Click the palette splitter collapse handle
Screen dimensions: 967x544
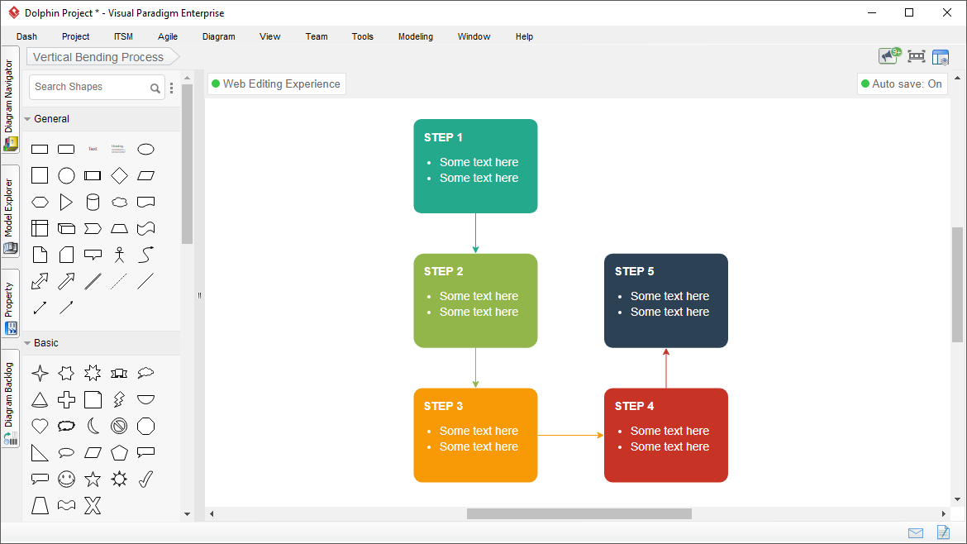pos(199,295)
